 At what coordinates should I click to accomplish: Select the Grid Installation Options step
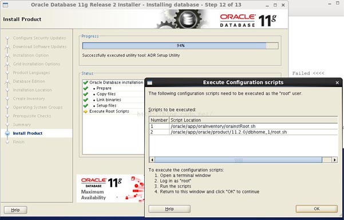point(37,64)
